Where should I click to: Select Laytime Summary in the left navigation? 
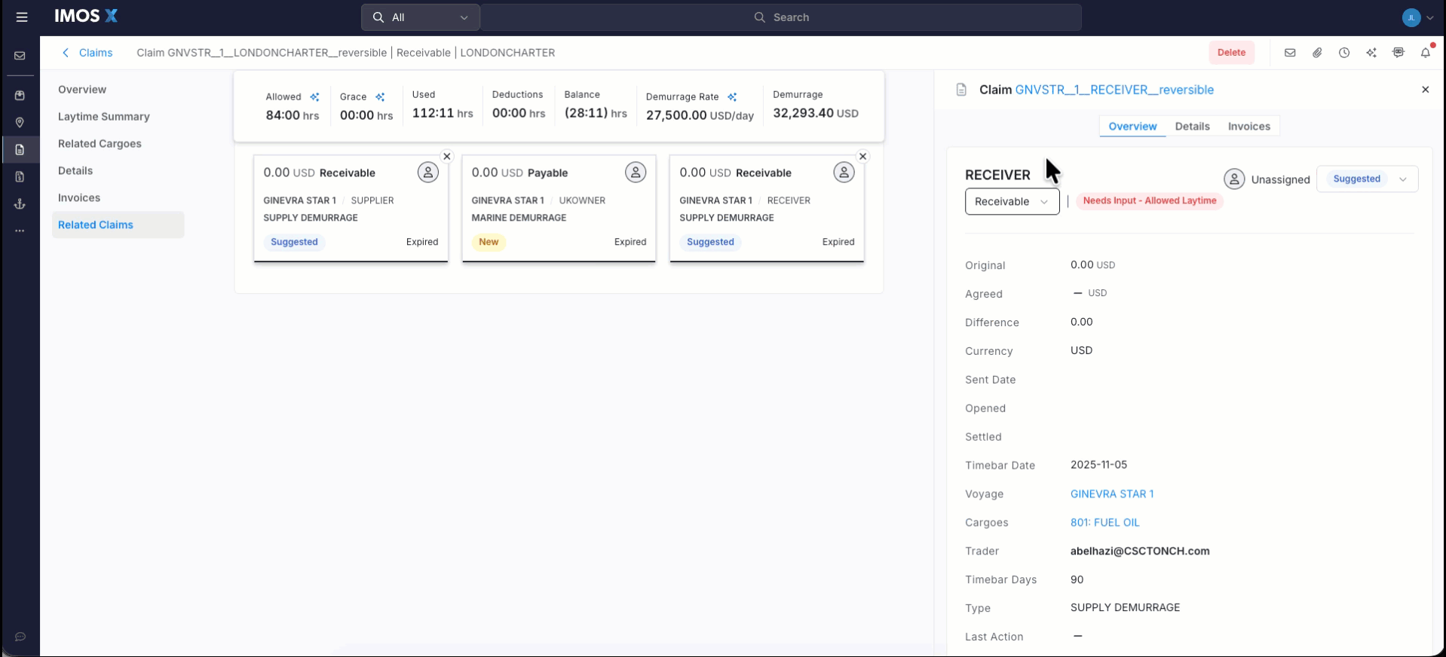104,117
